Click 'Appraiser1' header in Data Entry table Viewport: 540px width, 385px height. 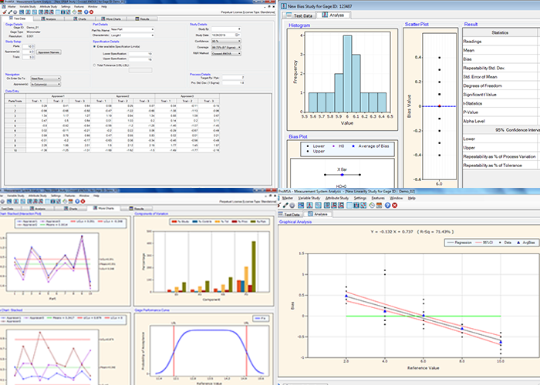[x=58, y=96]
